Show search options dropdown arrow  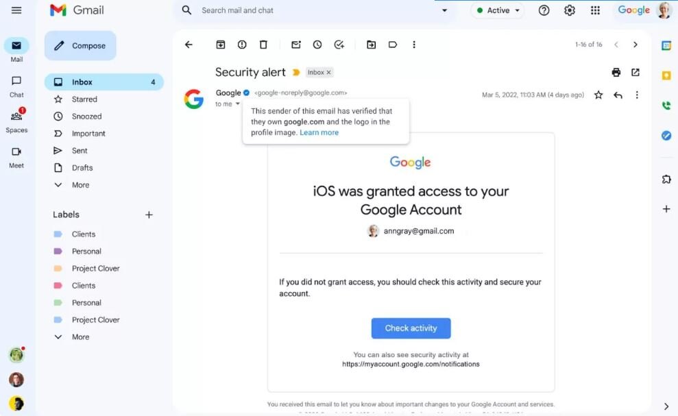pyautogui.click(x=444, y=10)
